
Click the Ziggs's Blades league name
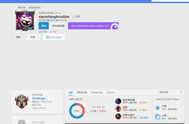pos(39,108)
